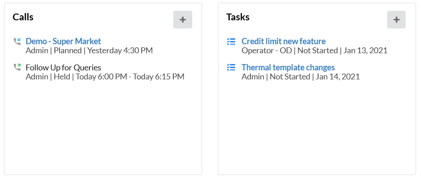This screenshot has height=180, width=421.
Task: Click the Today 6:15 PM end time
Action: (159, 77)
